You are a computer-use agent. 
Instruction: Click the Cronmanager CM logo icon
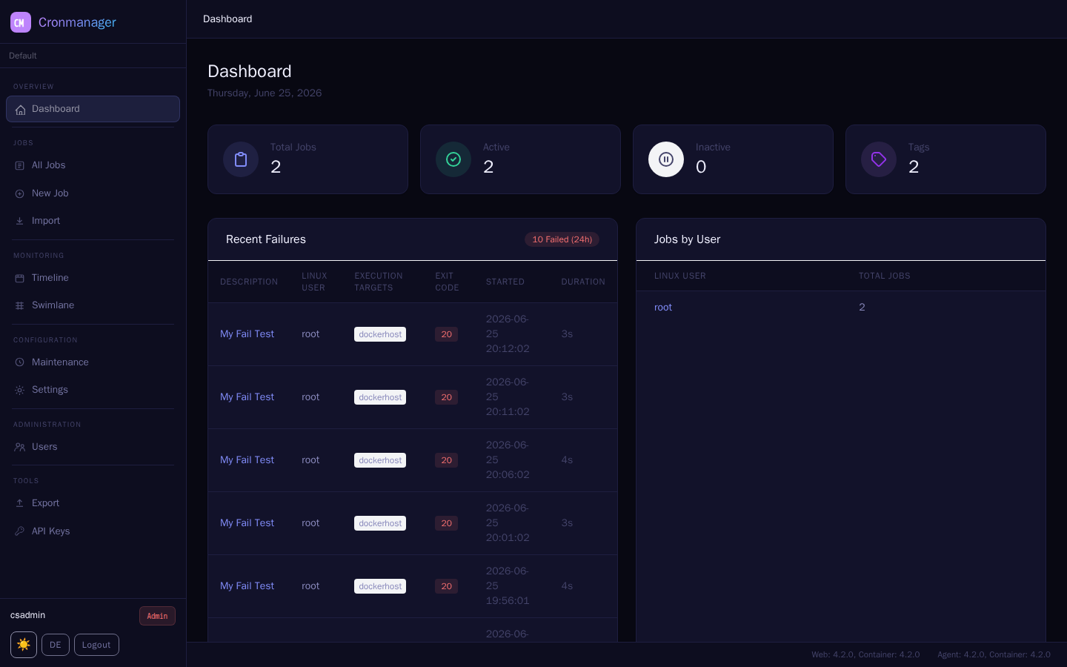coord(21,22)
